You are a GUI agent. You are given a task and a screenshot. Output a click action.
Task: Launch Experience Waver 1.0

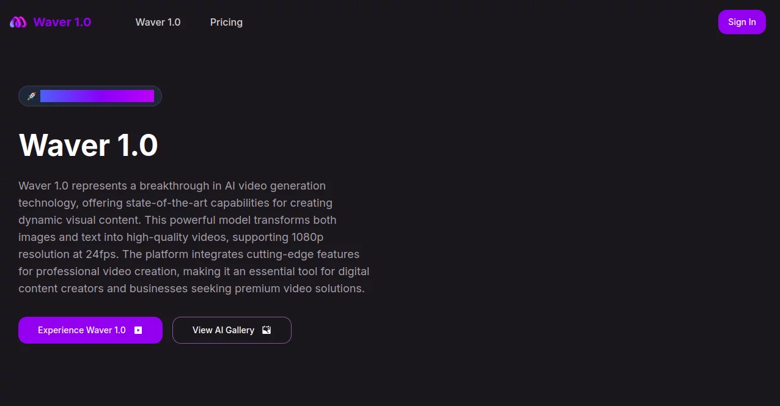(90, 330)
